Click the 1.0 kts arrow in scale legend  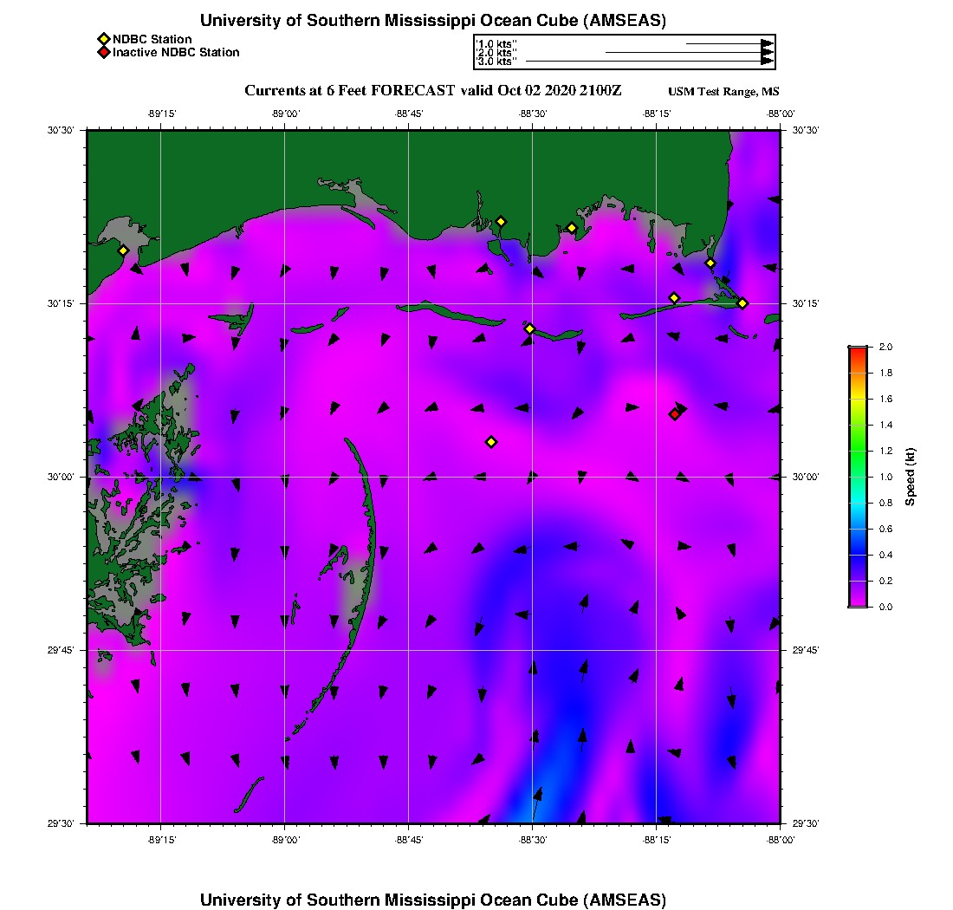(x=728, y=42)
